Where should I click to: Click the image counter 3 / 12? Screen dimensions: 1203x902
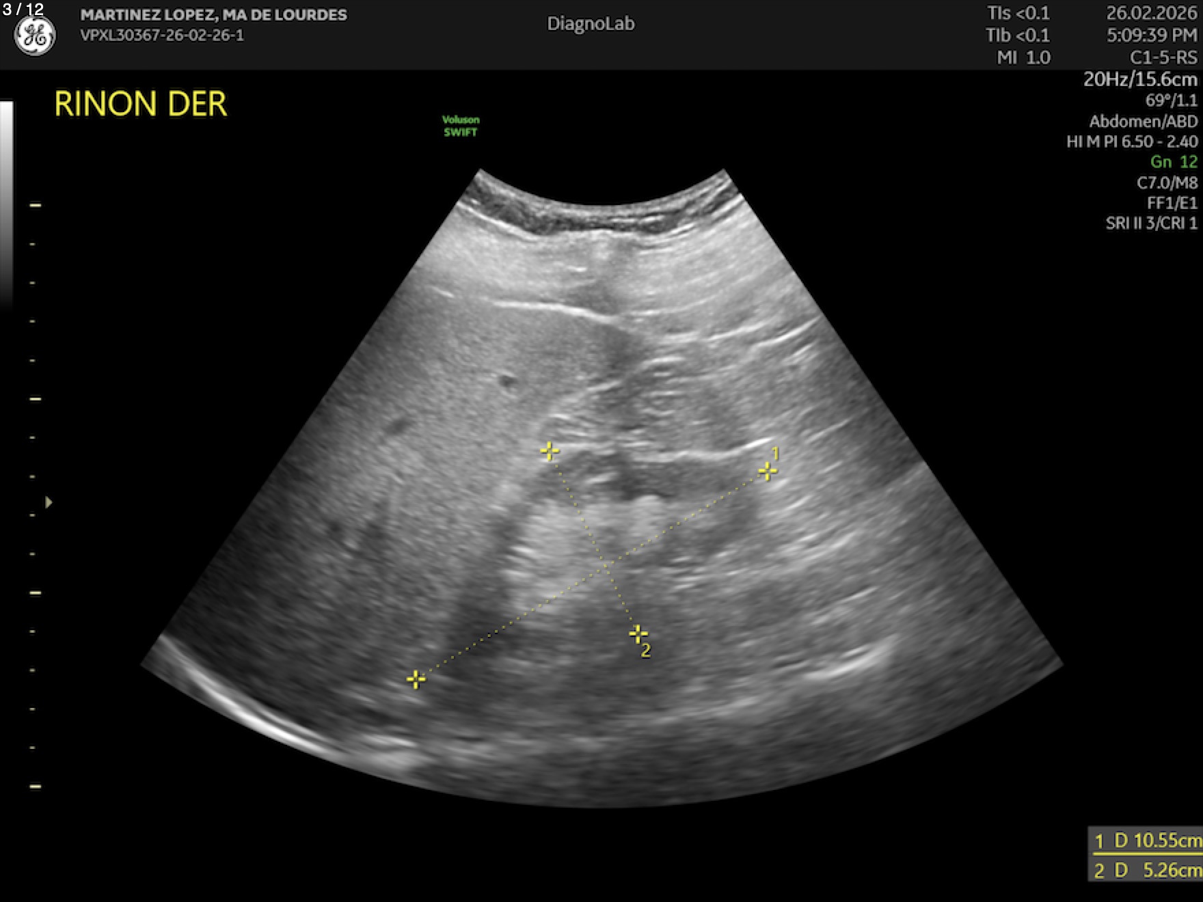tap(23, 10)
